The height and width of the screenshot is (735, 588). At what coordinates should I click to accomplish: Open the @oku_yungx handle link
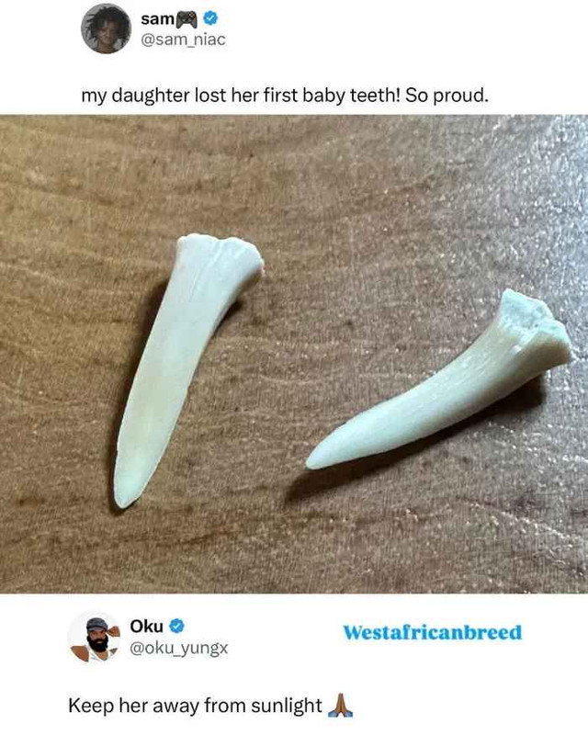pyautogui.click(x=178, y=648)
